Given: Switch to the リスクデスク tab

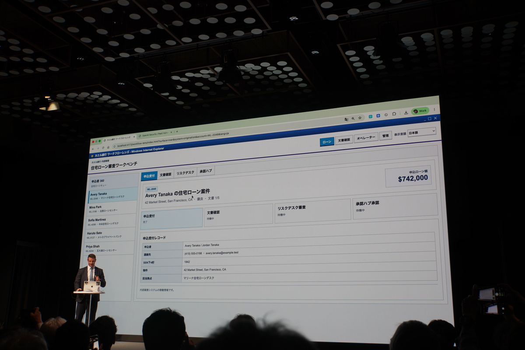Looking at the screenshot, I should pos(185,172).
